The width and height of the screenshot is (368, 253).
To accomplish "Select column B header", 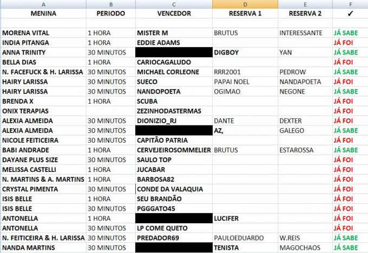I will coord(111,4).
